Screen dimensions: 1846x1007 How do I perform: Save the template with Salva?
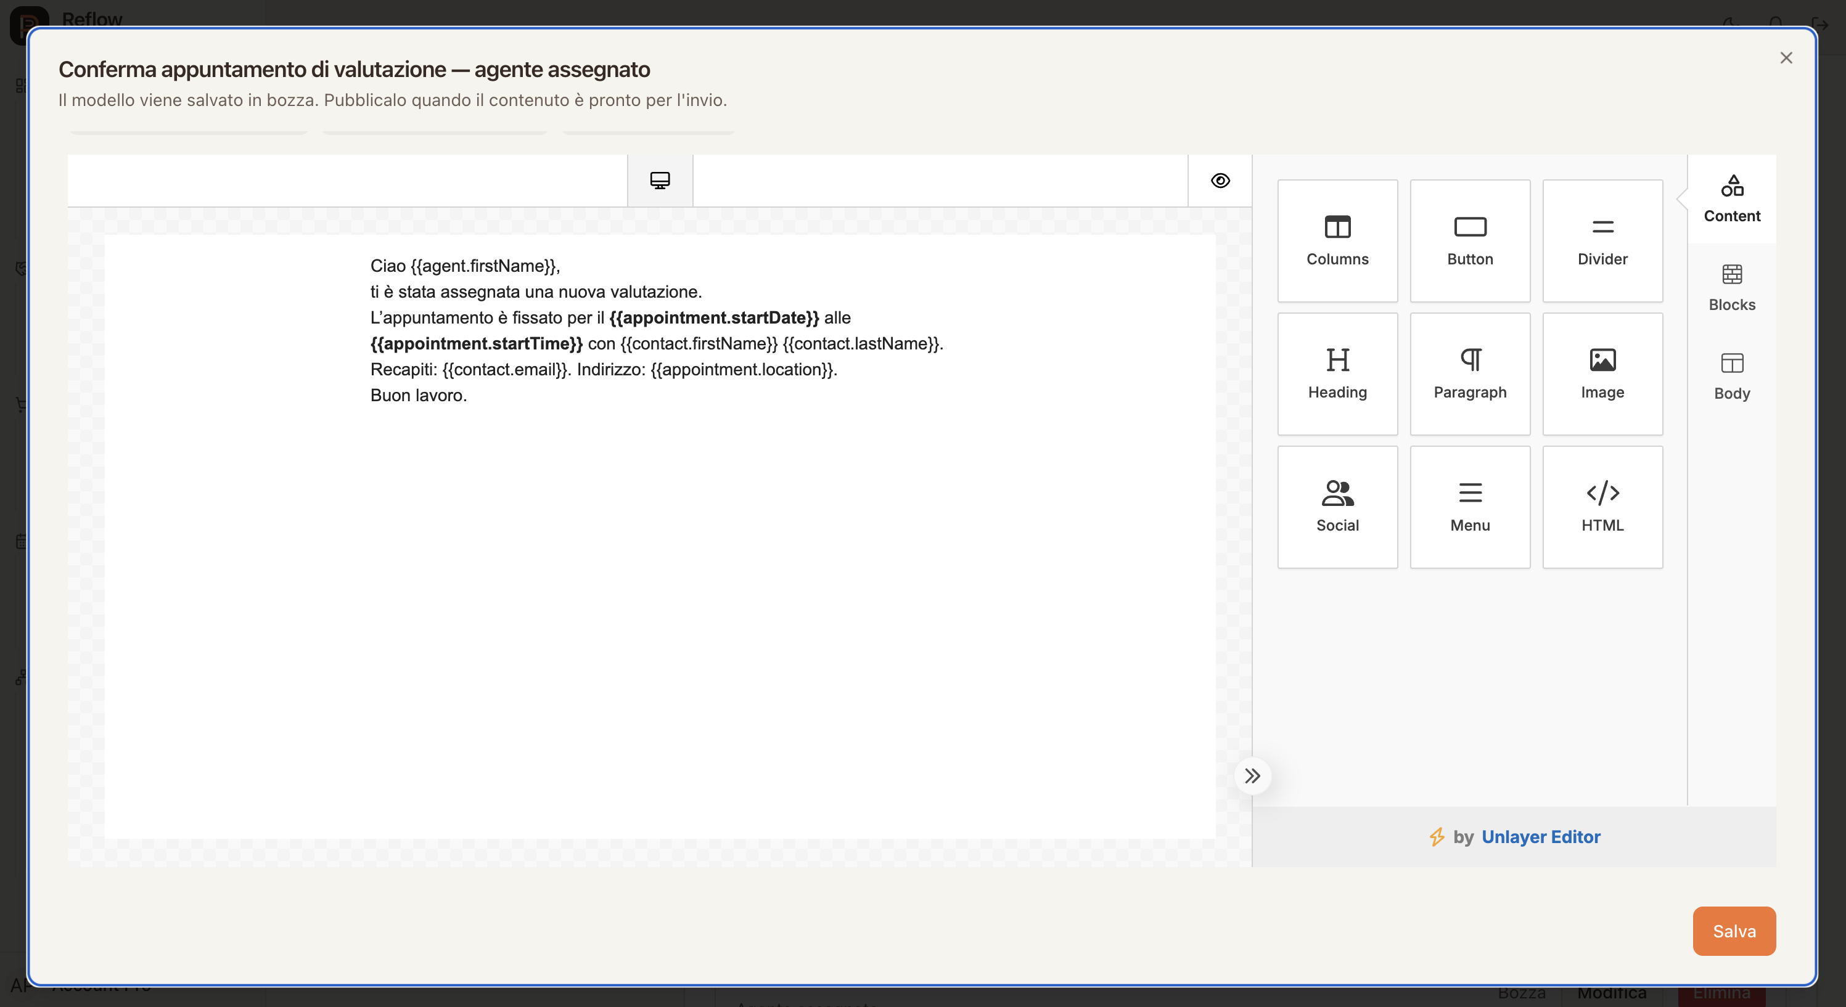[x=1734, y=931]
